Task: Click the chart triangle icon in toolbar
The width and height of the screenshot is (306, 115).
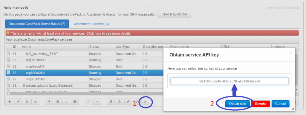Action: pos(66,102)
